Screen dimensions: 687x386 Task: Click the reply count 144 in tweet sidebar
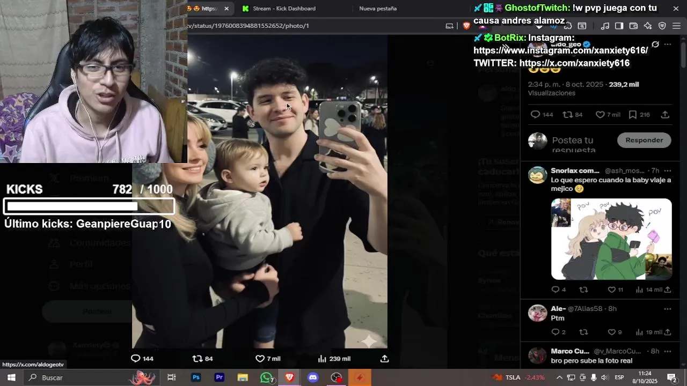[542, 115]
